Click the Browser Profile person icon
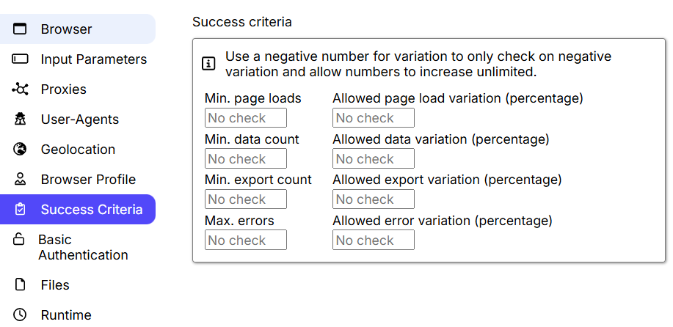 tap(20, 180)
